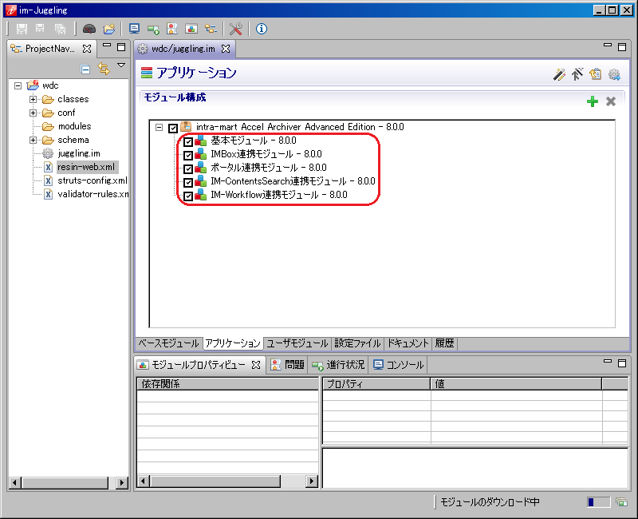638x519 pixels.
Task: Close the モジュールプロパティビュー tab
Action: tap(256, 365)
